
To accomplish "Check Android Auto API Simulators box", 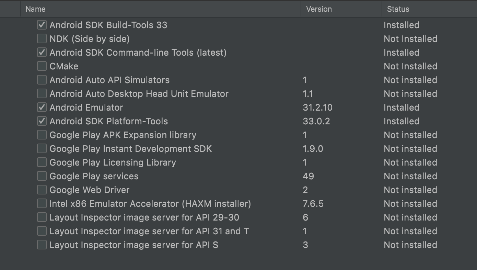I will coord(42,80).
